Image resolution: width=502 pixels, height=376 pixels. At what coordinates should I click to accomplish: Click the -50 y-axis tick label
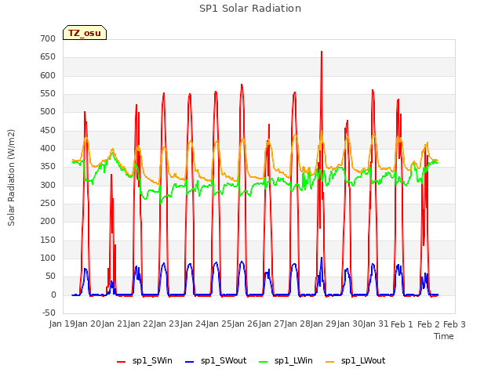click(x=49, y=313)
